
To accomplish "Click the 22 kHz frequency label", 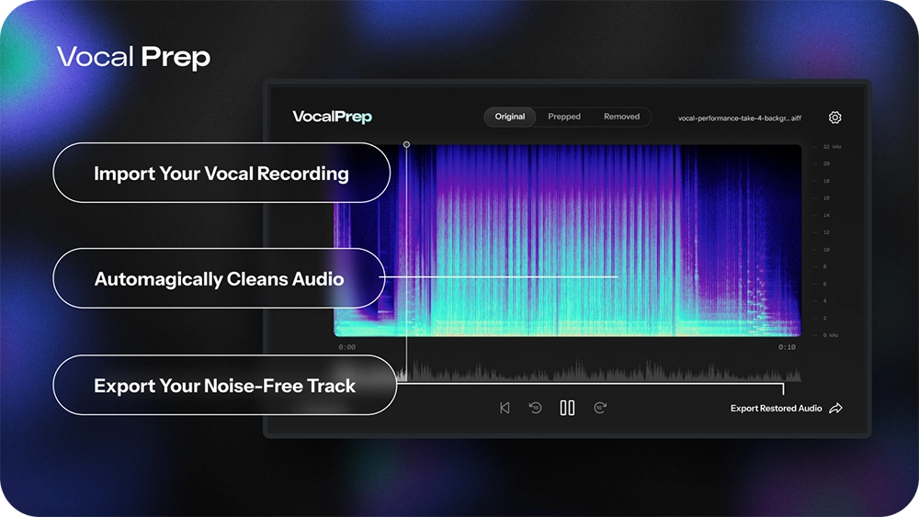I will (832, 147).
